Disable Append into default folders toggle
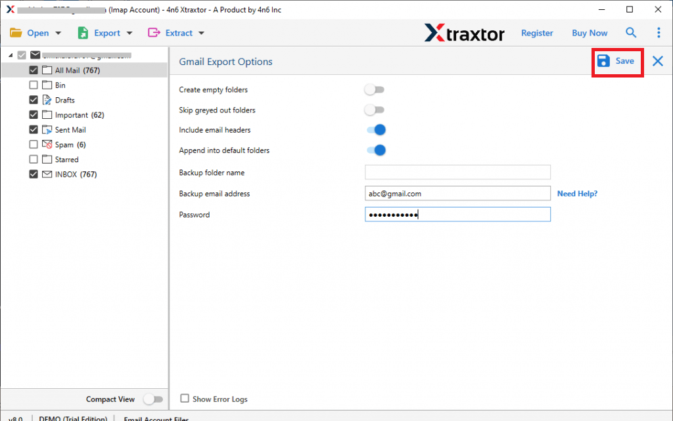The height and width of the screenshot is (421, 673). pos(376,150)
